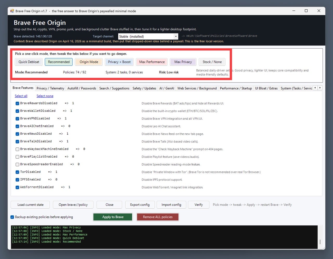Select the UI Bloat / Extras tab
Screen dimensions: 333x259
click(266, 88)
